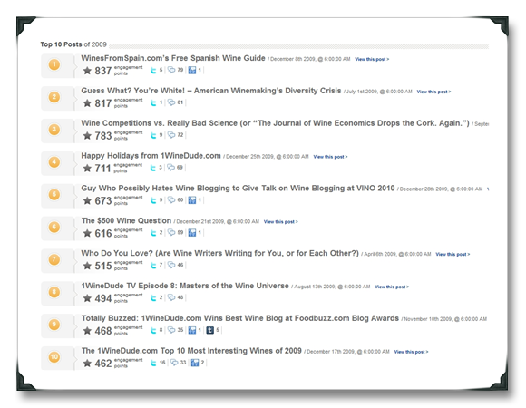Click the comments icon on the 817-point post

pos(171,102)
